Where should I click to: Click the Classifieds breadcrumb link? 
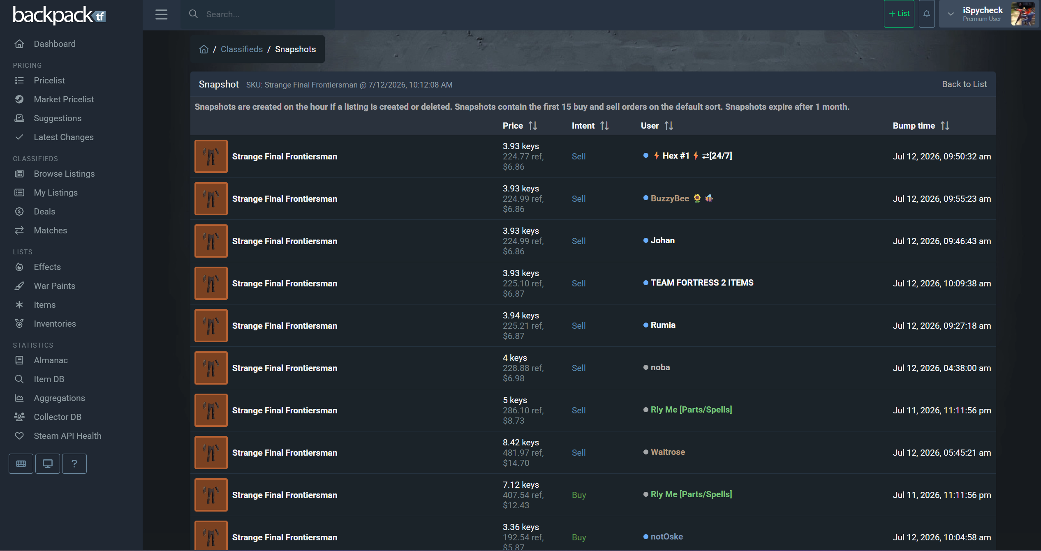tap(242, 49)
